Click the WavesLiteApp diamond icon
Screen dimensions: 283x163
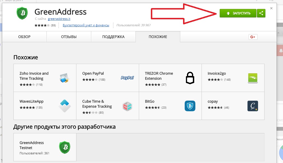coord(65,106)
